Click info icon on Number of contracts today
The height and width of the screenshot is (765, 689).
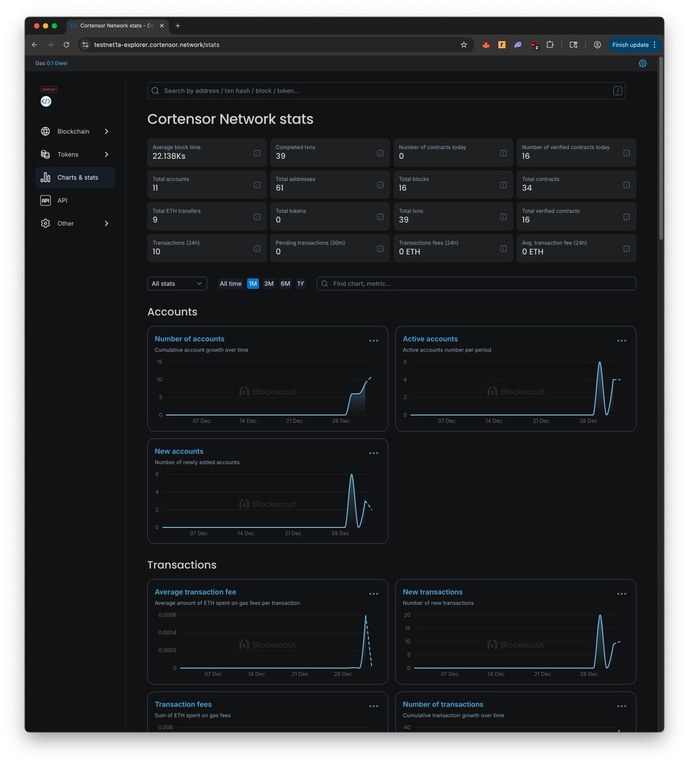(x=503, y=153)
